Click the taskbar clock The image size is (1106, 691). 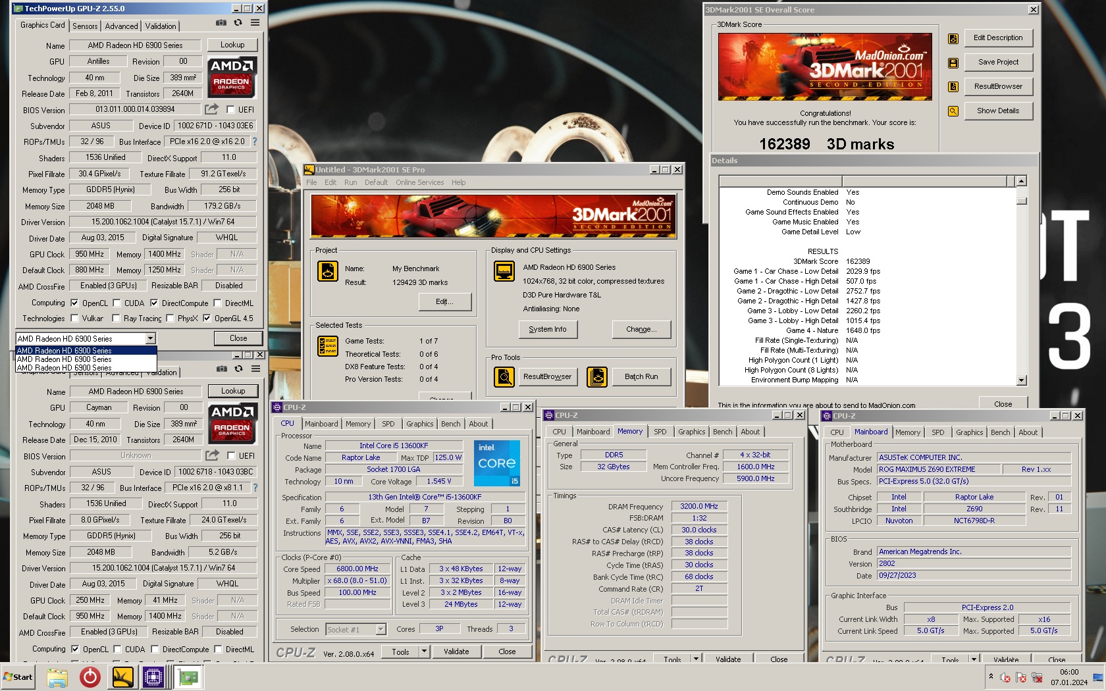click(x=1069, y=677)
